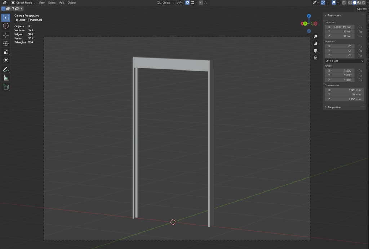The height and width of the screenshot is (249, 369).
Task: Switch to Rendered viewport shading
Action: point(364,3)
